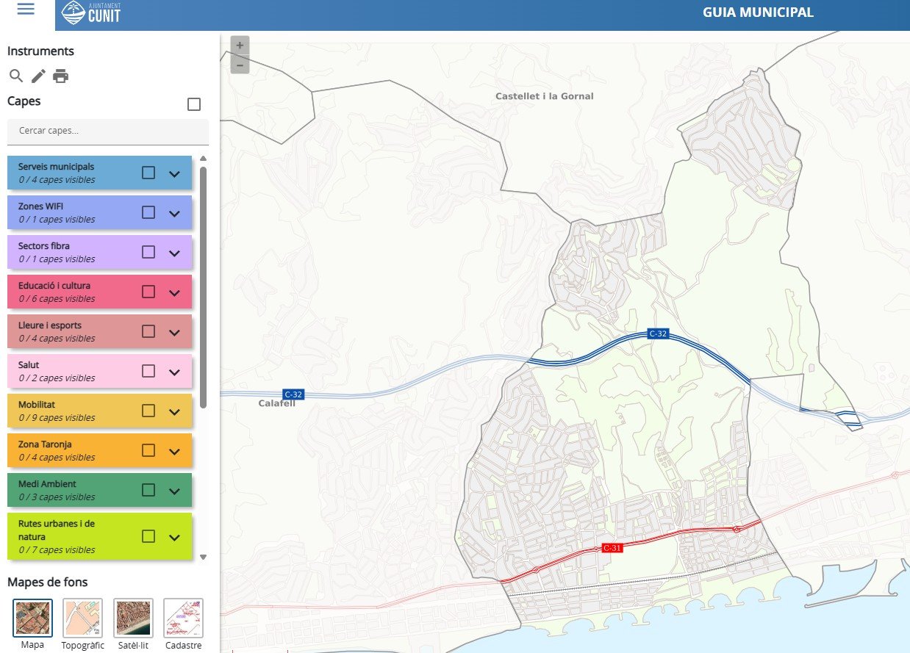The width and height of the screenshot is (910, 653).
Task: Switch to Cadastre background map
Action: [x=183, y=618]
